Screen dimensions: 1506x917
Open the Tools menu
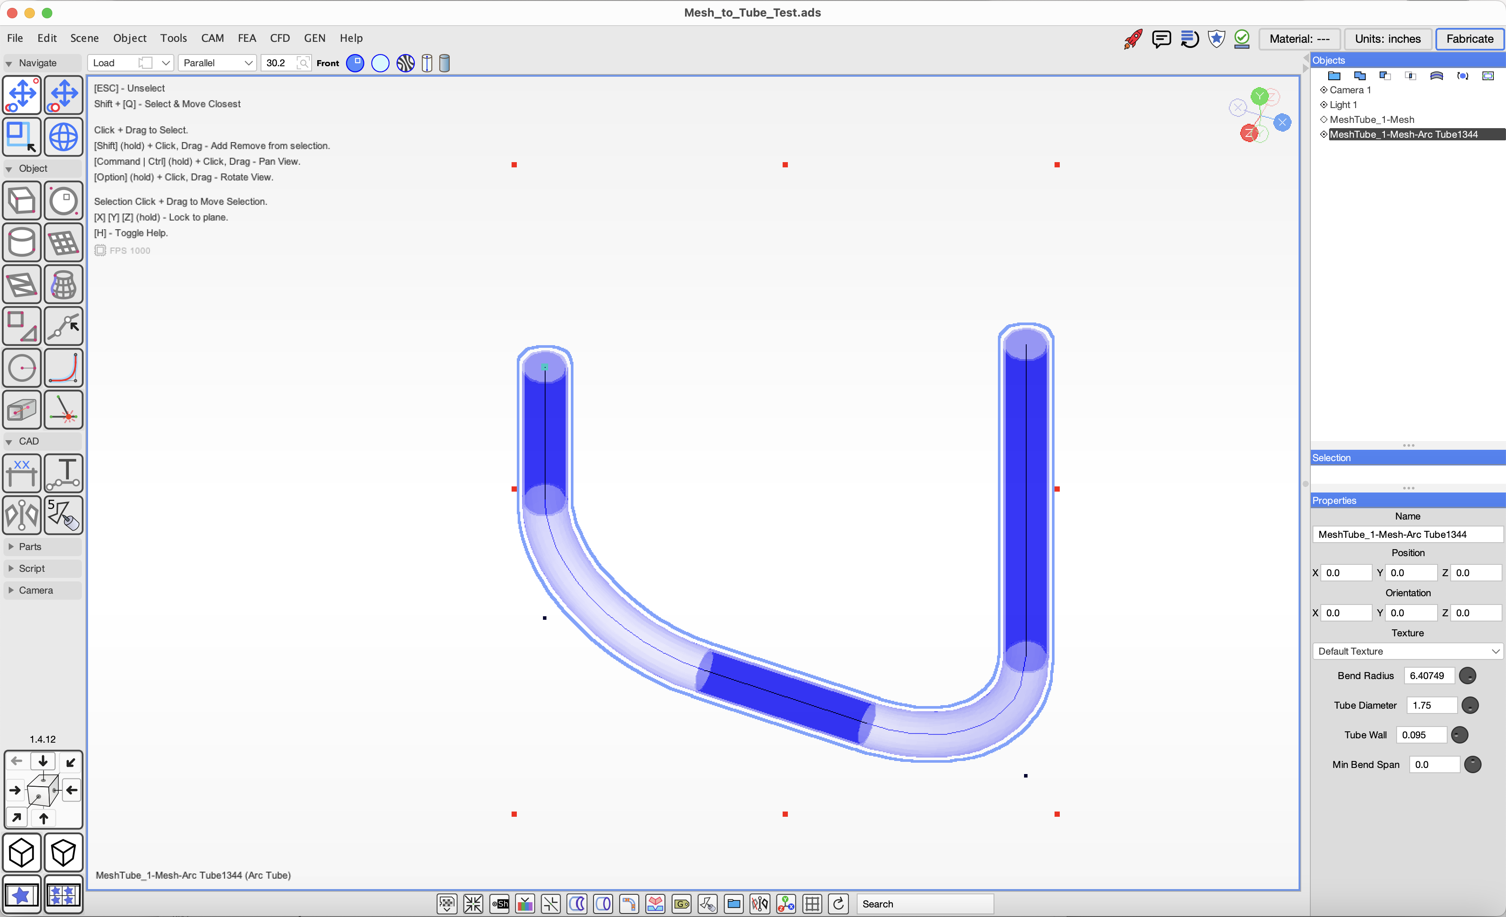[x=173, y=38]
